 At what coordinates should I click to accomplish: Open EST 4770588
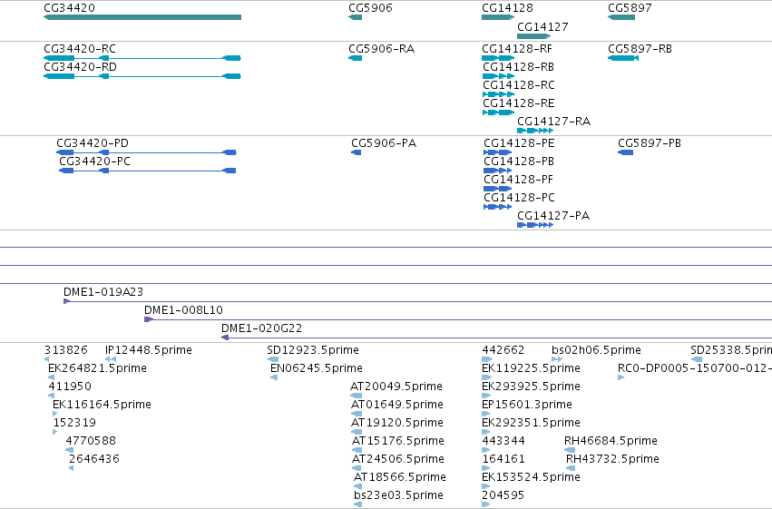91,441
